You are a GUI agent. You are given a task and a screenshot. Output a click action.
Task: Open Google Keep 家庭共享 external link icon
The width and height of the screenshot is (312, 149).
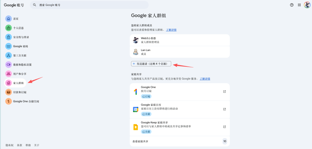click(x=225, y=127)
